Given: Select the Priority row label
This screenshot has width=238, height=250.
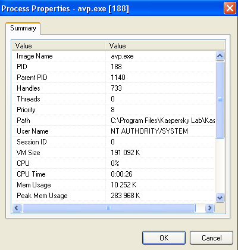Looking at the screenshot, I should point(26,110).
